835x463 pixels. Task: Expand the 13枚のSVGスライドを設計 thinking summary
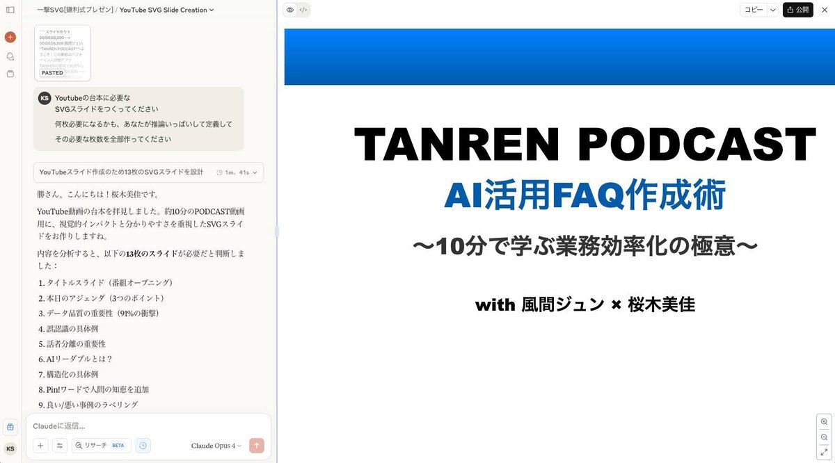click(148, 172)
